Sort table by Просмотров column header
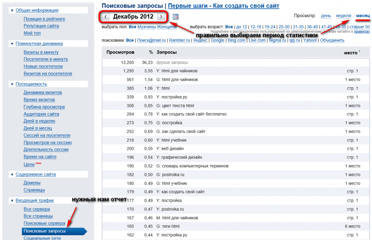This screenshot has width=372, height=240. pyautogui.click(x=120, y=52)
